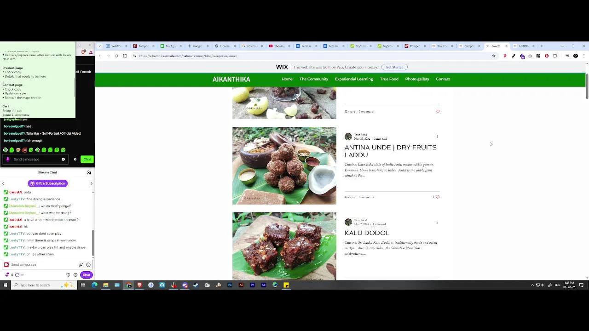
Task: Open the browser three-dot menu
Action: click(x=584, y=56)
